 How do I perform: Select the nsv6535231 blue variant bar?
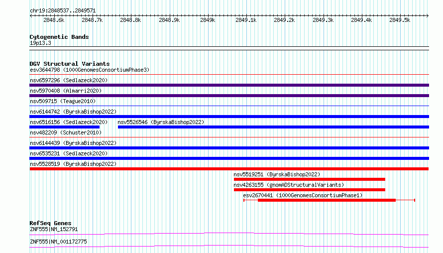[229, 158]
